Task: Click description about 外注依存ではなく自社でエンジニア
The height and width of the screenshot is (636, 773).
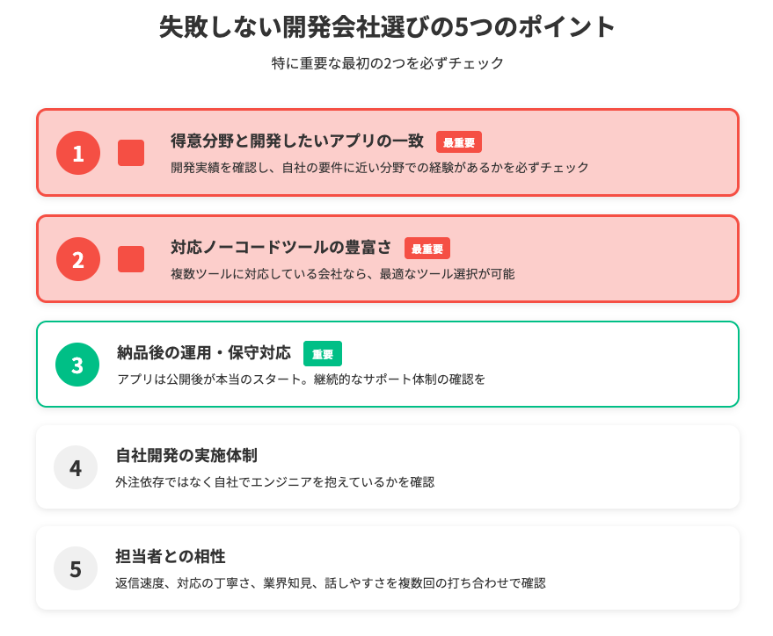Action: 275,482
